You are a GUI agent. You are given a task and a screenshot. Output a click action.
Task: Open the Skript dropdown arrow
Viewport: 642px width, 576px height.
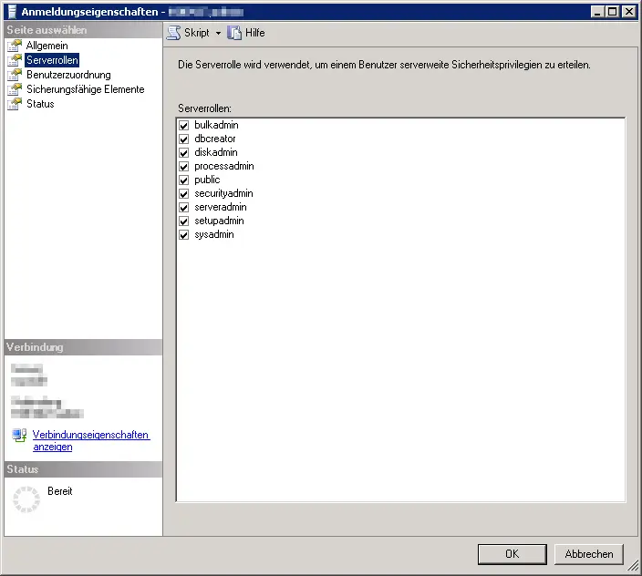(x=218, y=33)
